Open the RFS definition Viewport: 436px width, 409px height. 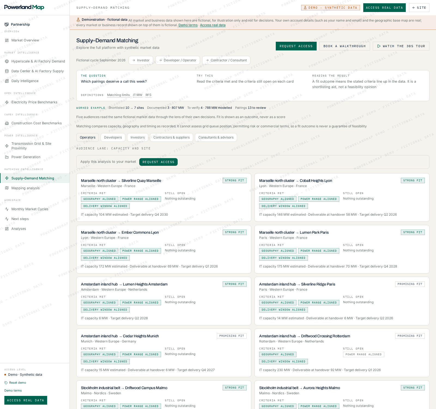148,95
